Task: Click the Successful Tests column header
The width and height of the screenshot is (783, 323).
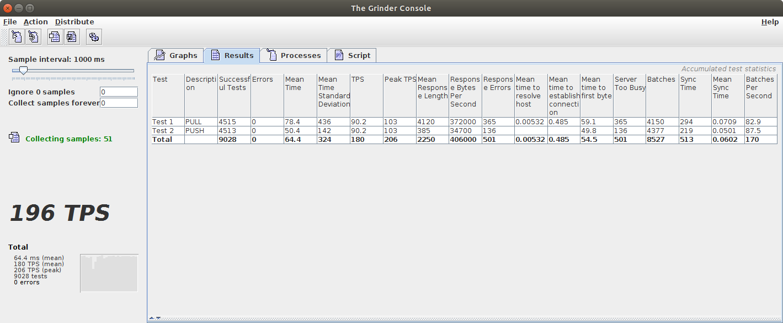Action: (x=234, y=96)
